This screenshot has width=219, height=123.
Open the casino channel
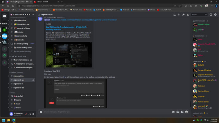(22, 100)
